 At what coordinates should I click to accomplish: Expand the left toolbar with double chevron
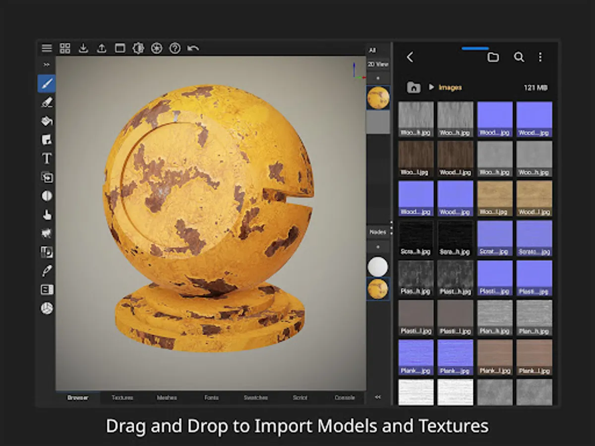(x=47, y=64)
